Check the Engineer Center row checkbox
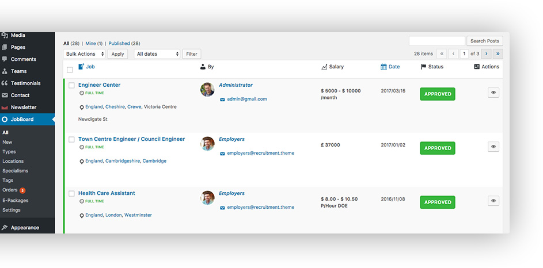The width and height of the screenshot is (543, 268). point(71,85)
